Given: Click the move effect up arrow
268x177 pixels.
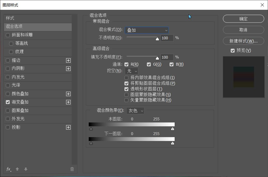Looking at the screenshot, I should pyautogui.click(x=17, y=169).
